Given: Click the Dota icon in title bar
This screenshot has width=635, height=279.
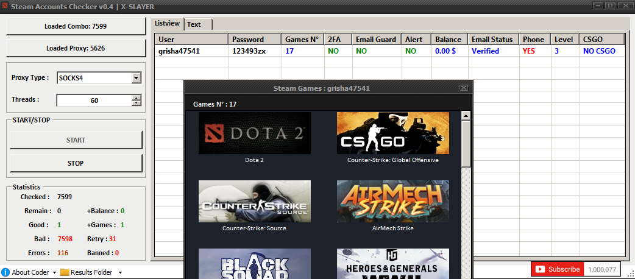Looking at the screenshot, I should tap(5, 7).
